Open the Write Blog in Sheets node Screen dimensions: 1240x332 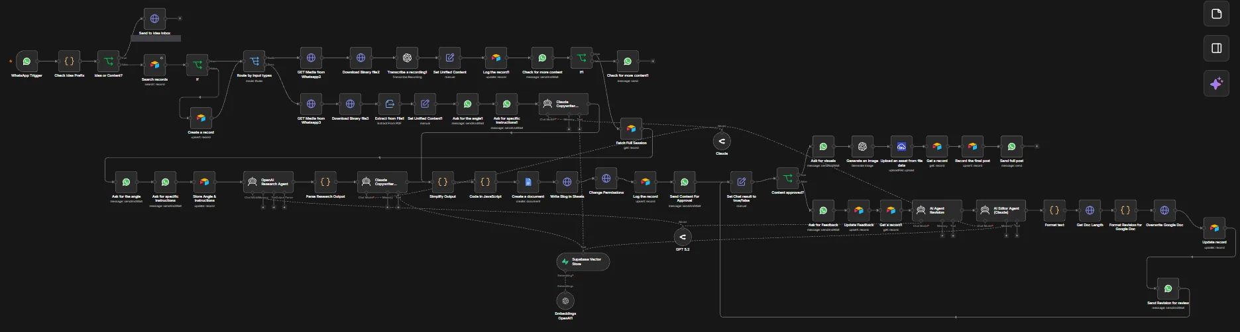567,182
